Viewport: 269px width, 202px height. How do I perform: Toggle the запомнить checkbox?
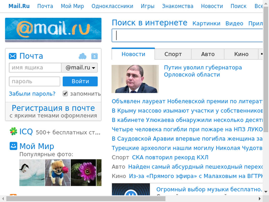[x=65, y=93]
